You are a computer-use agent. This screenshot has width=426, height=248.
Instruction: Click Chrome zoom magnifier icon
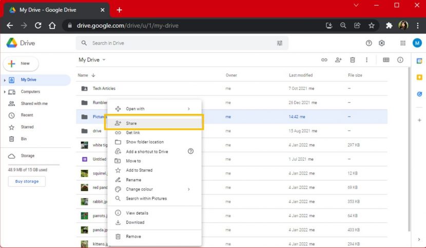tap(343, 26)
